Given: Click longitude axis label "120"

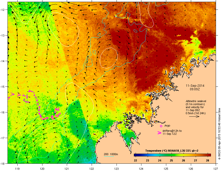Looking at the screenshot, I should point(42,168).
